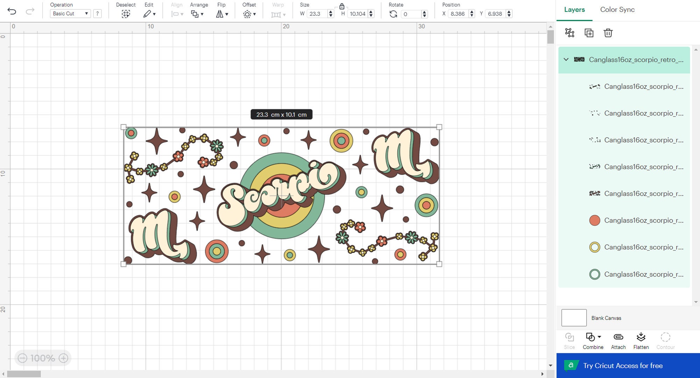This screenshot has height=378, width=700.
Task: Click the Ungroup icon in Layers panel
Action: pyautogui.click(x=570, y=33)
